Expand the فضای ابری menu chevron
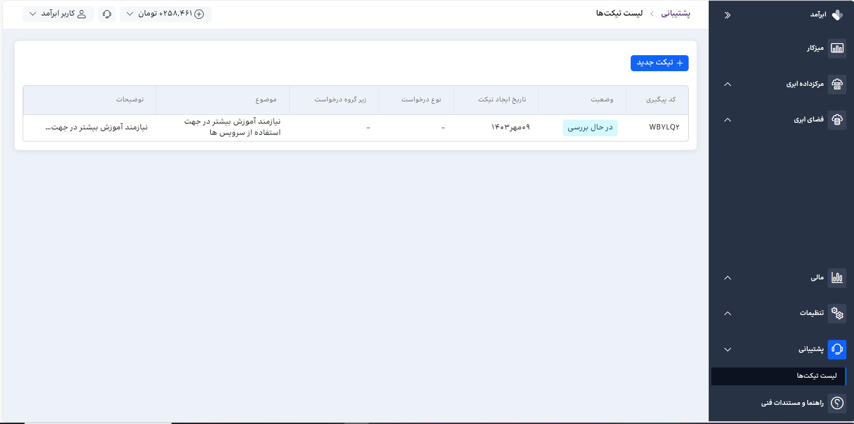This screenshot has height=424, width=854. (728, 120)
